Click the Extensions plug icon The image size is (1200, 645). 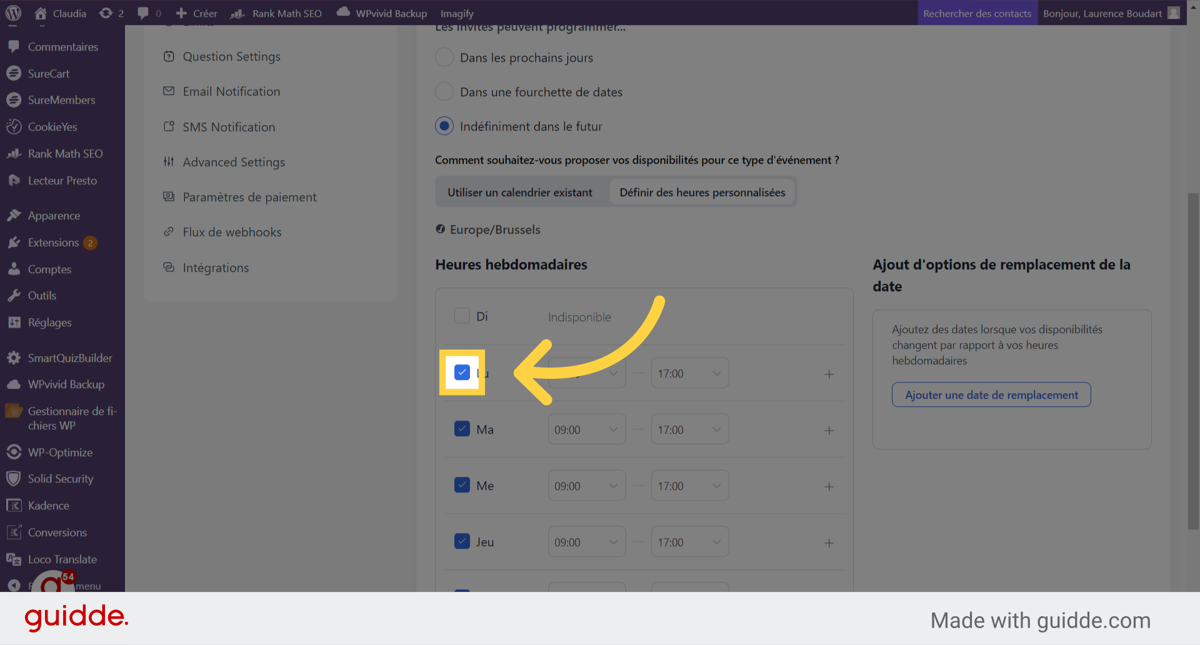(14, 242)
